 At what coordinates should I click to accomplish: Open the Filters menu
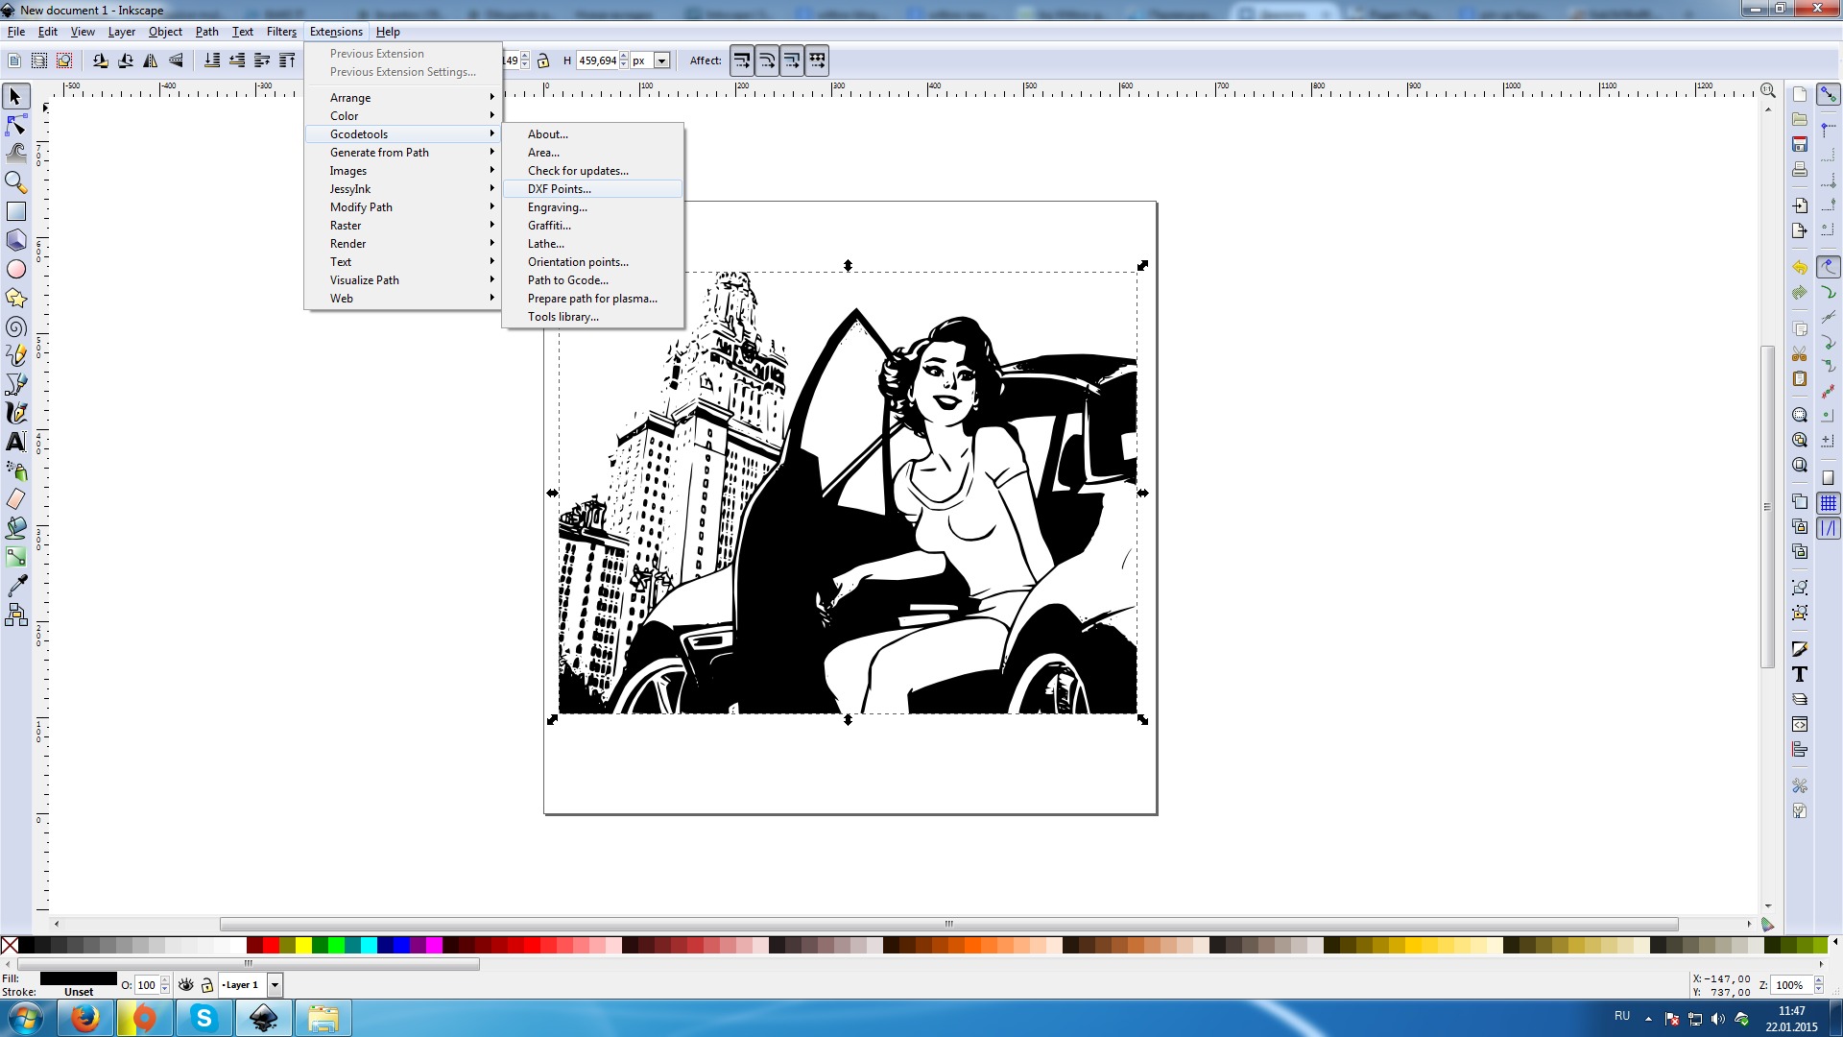281,32
